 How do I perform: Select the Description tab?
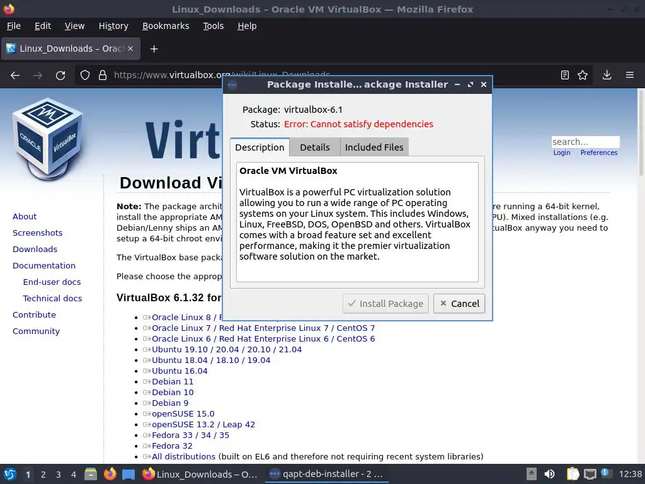point(260,147)
